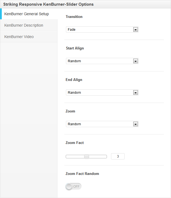Image resolution: width=171 pixels, height=198 pixels.
Task: Click the Transition dropdown arrow button
Action: [135, 30]
